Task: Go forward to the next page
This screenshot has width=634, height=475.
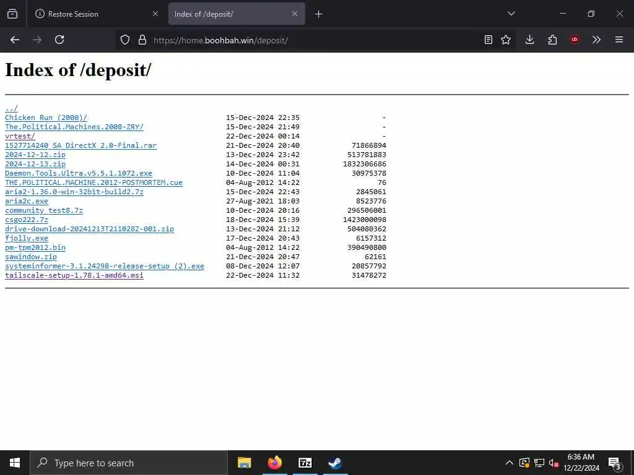Action: click(x=37, y=40)
